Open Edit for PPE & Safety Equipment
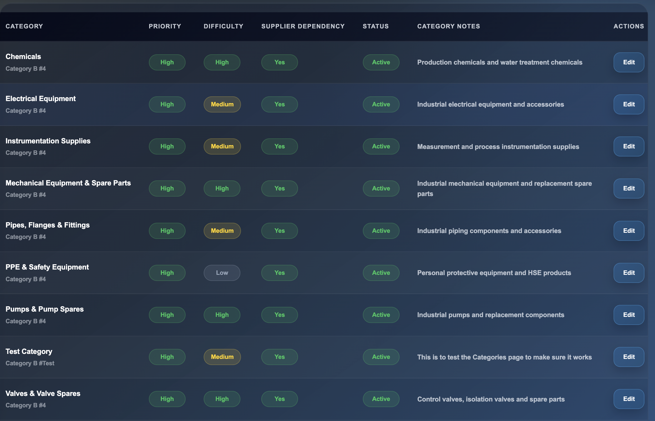This screenshot has width=655, height=421. coord(629,273)
